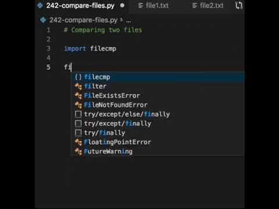Select the filter suggestion
Viewport: 279px width, 209px height.
tap(158, 87)
